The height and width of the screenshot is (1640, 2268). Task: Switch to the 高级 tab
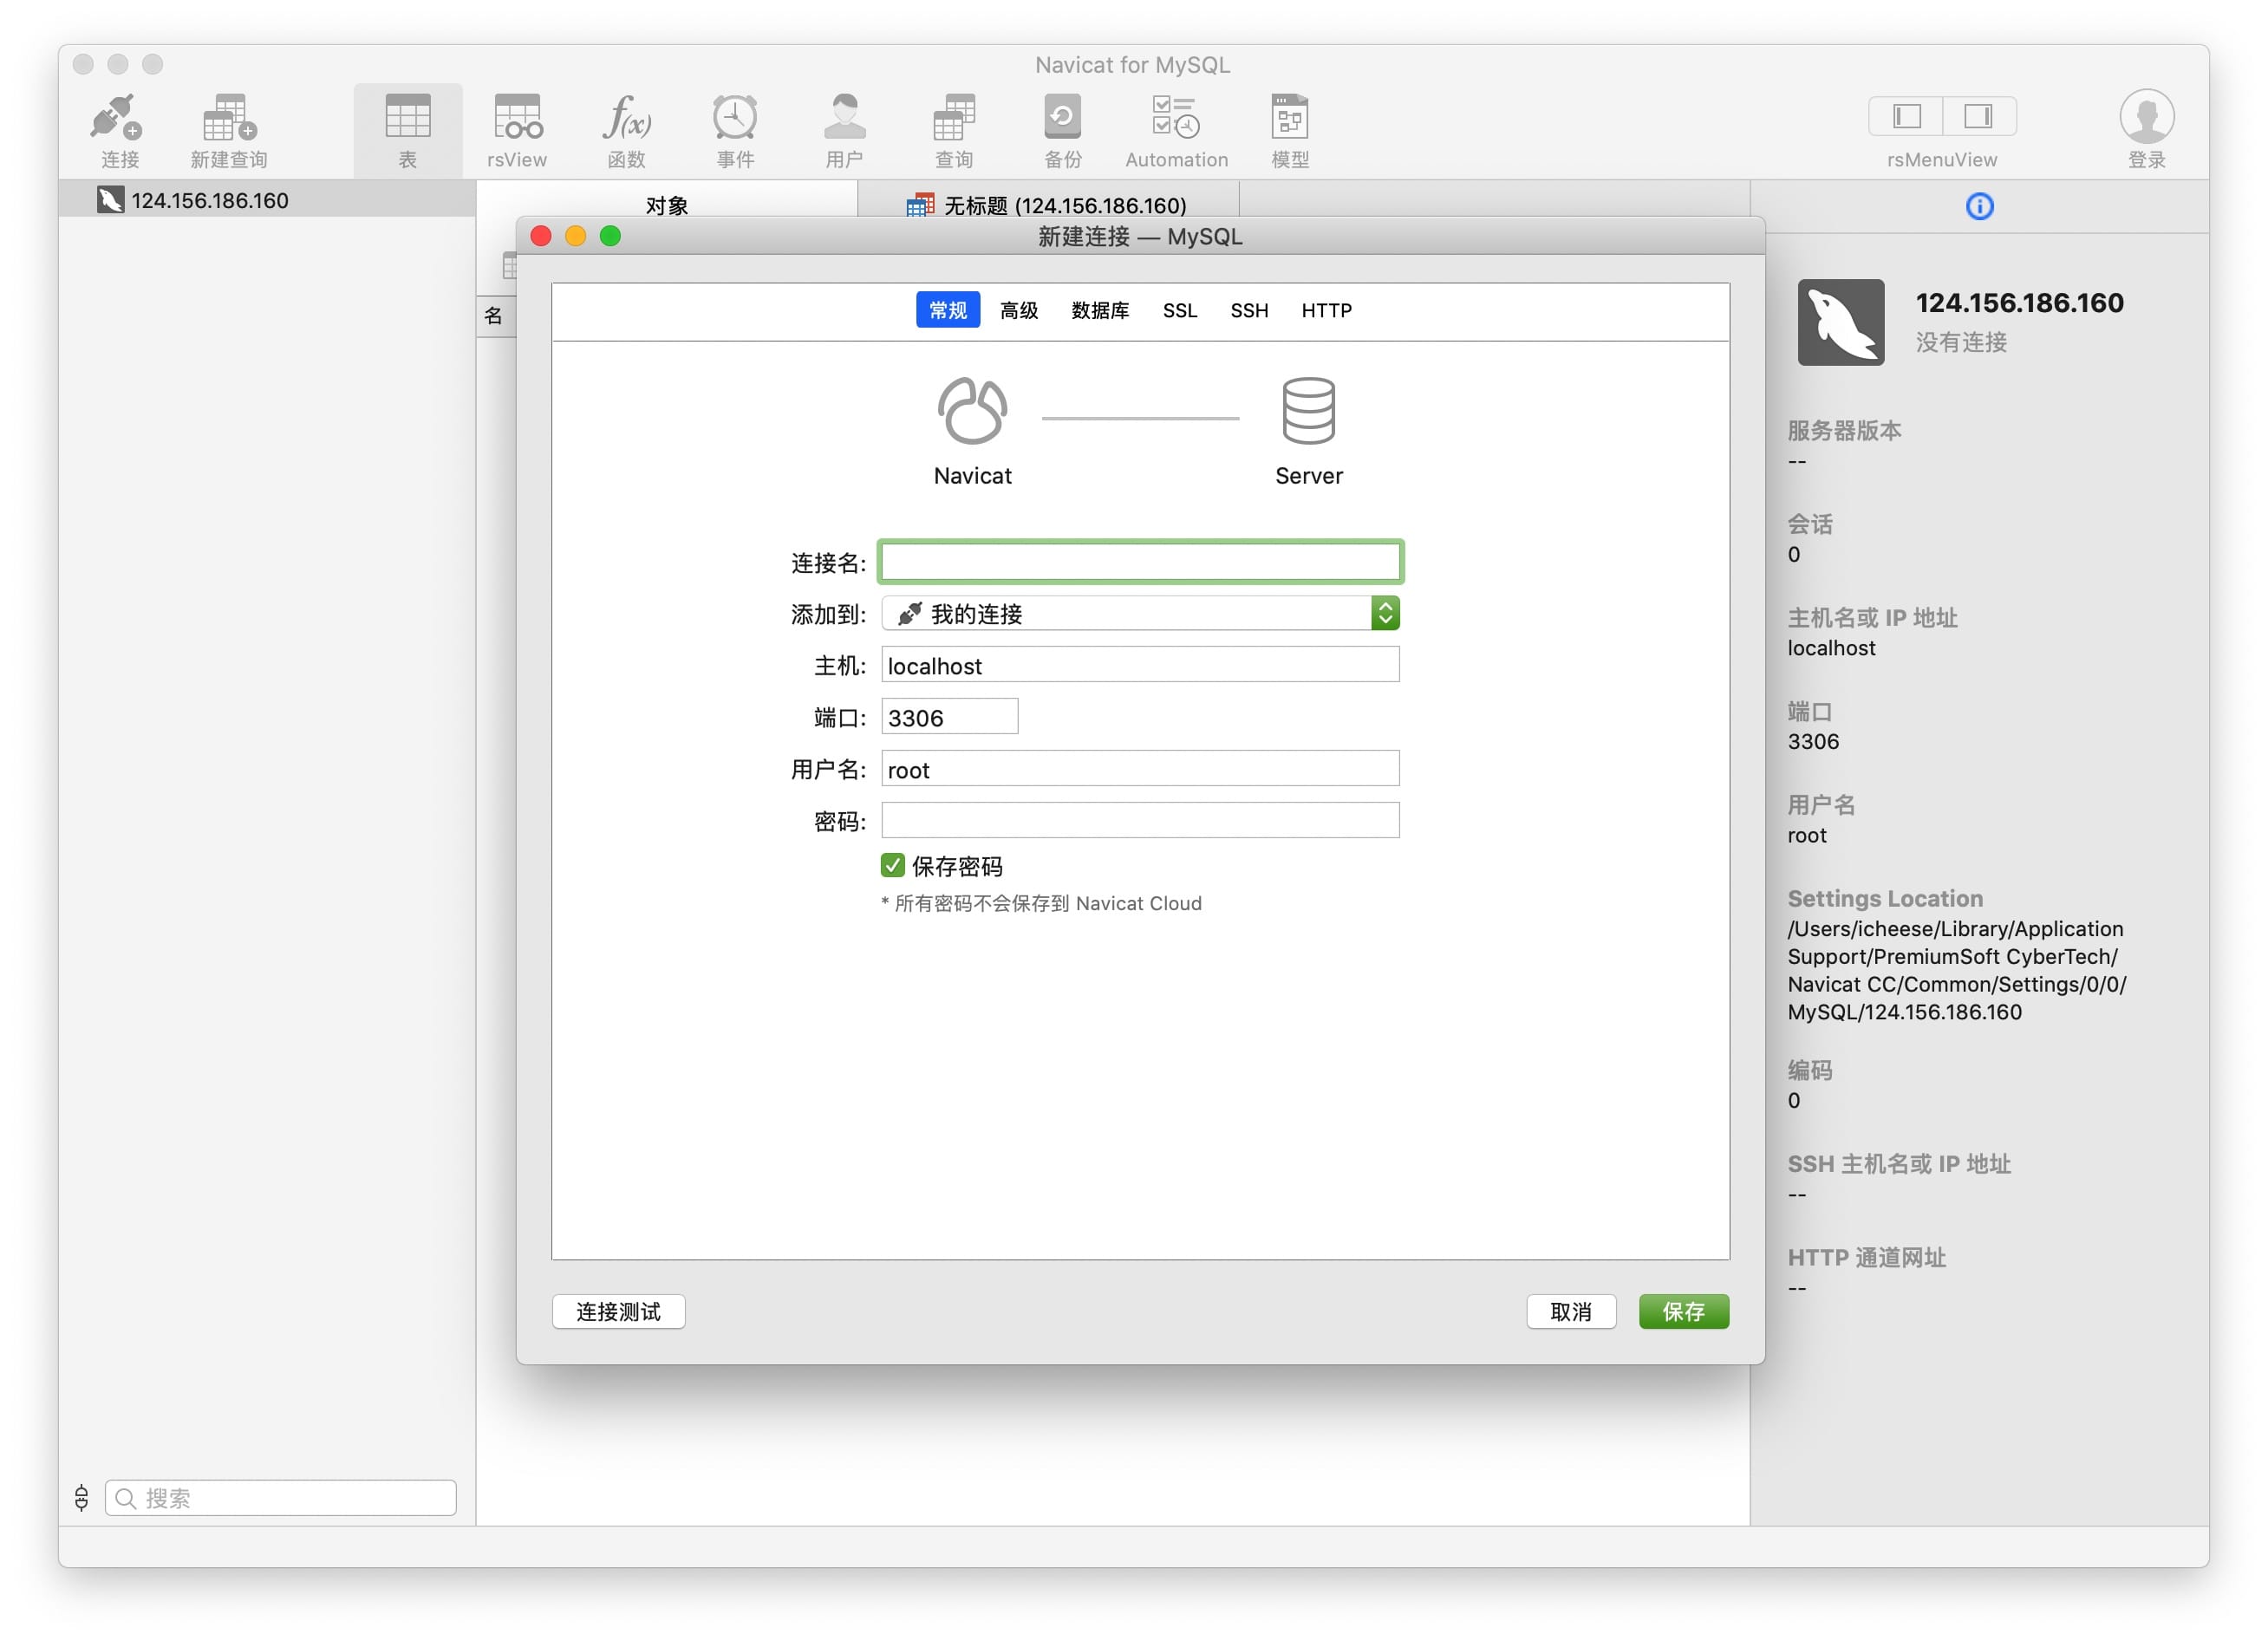pyautogui.click(x=1018, y=311)
